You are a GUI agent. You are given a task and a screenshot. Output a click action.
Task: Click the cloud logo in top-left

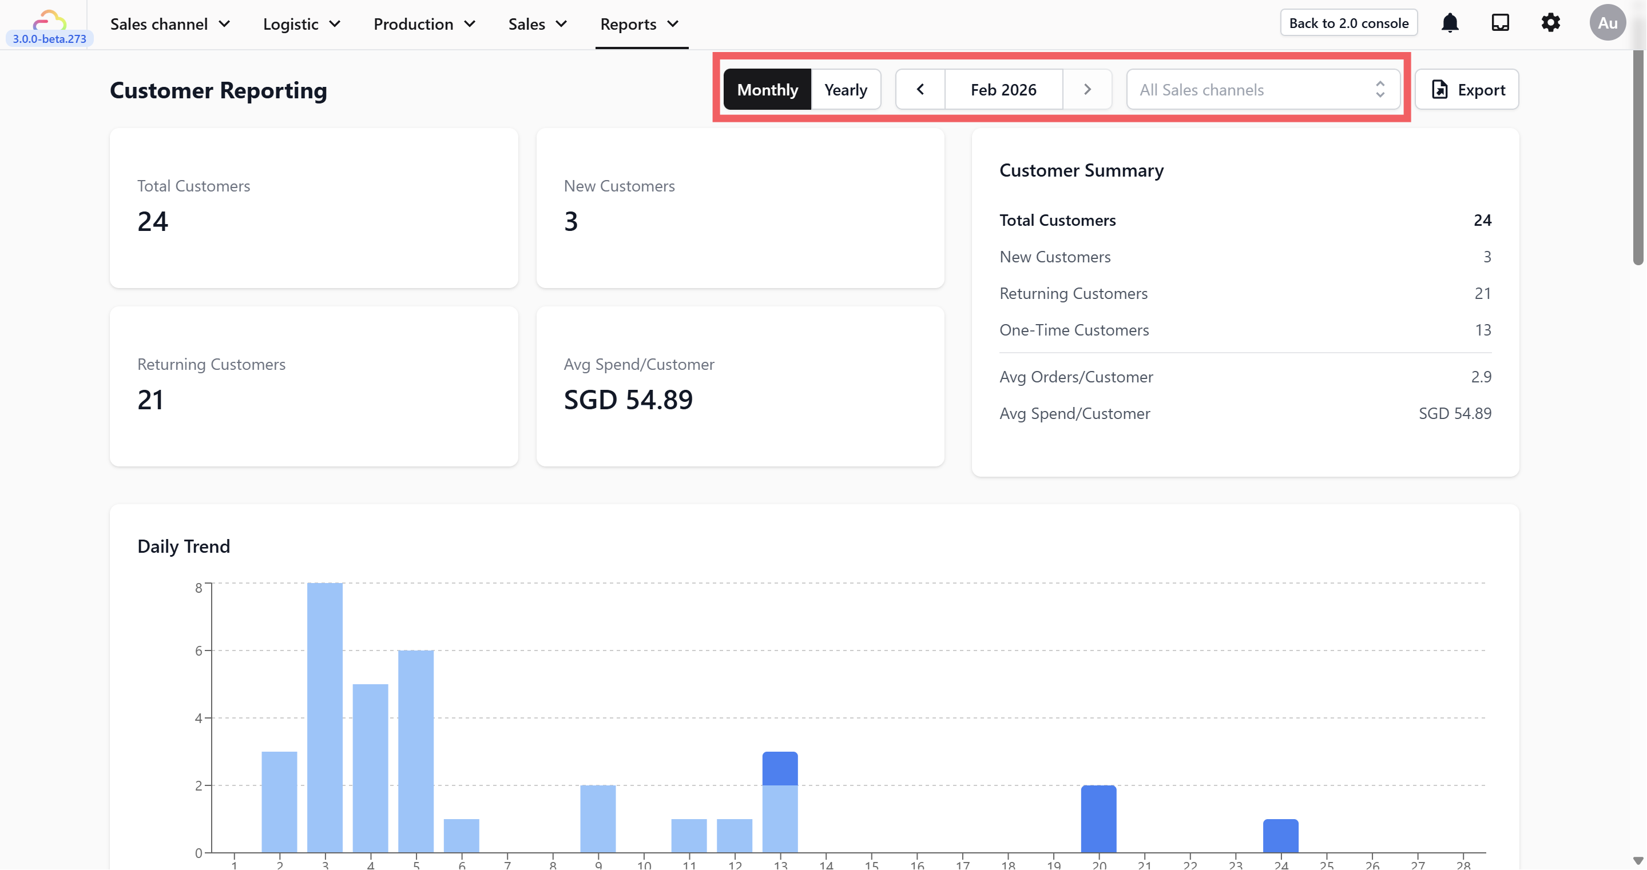pos(49,21)
